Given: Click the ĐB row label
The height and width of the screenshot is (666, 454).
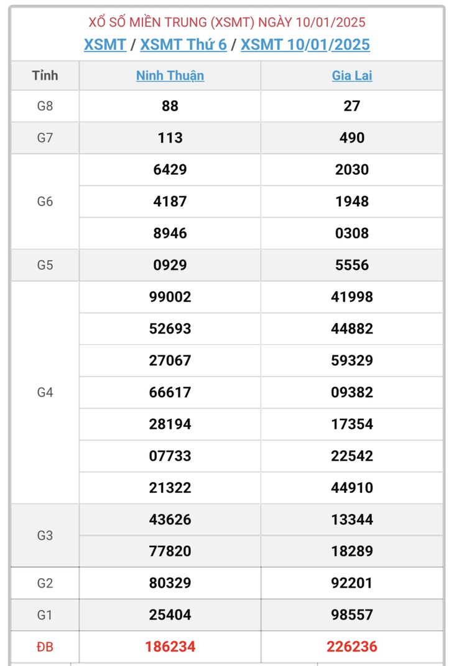Looking at the screenshot, I should (x=45, y=647).
